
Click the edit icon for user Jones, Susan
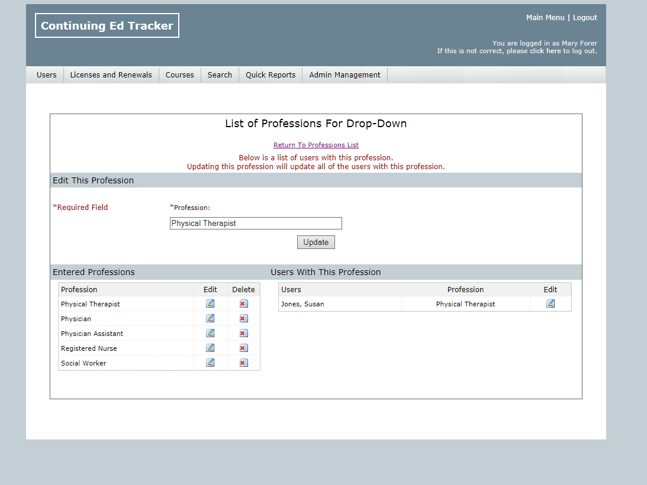click(550, 303)
